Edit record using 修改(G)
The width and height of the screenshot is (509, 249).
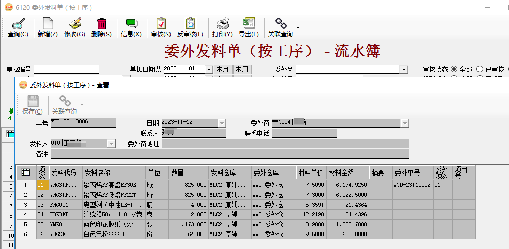point(74,27)
